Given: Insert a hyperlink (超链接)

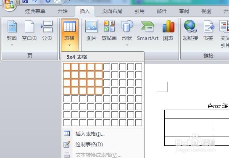Looking at the screenshot, I should 190,31.
